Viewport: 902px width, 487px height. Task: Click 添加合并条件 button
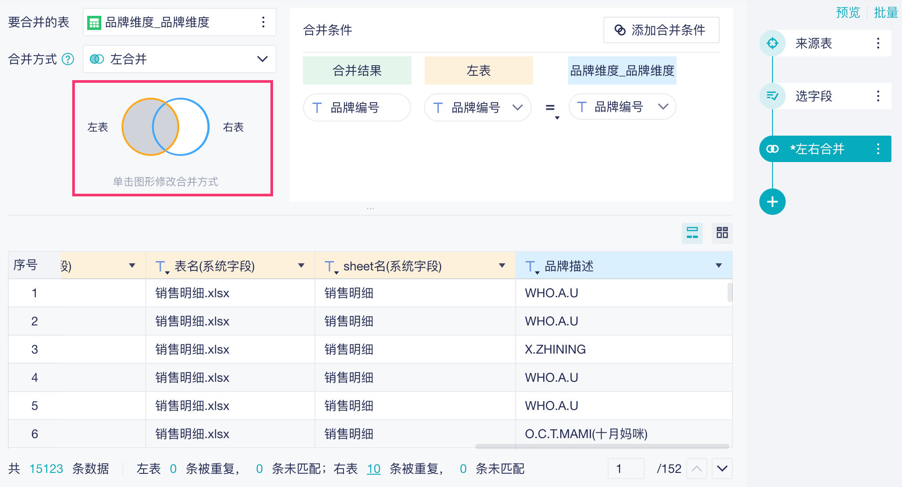pos(661,30)
